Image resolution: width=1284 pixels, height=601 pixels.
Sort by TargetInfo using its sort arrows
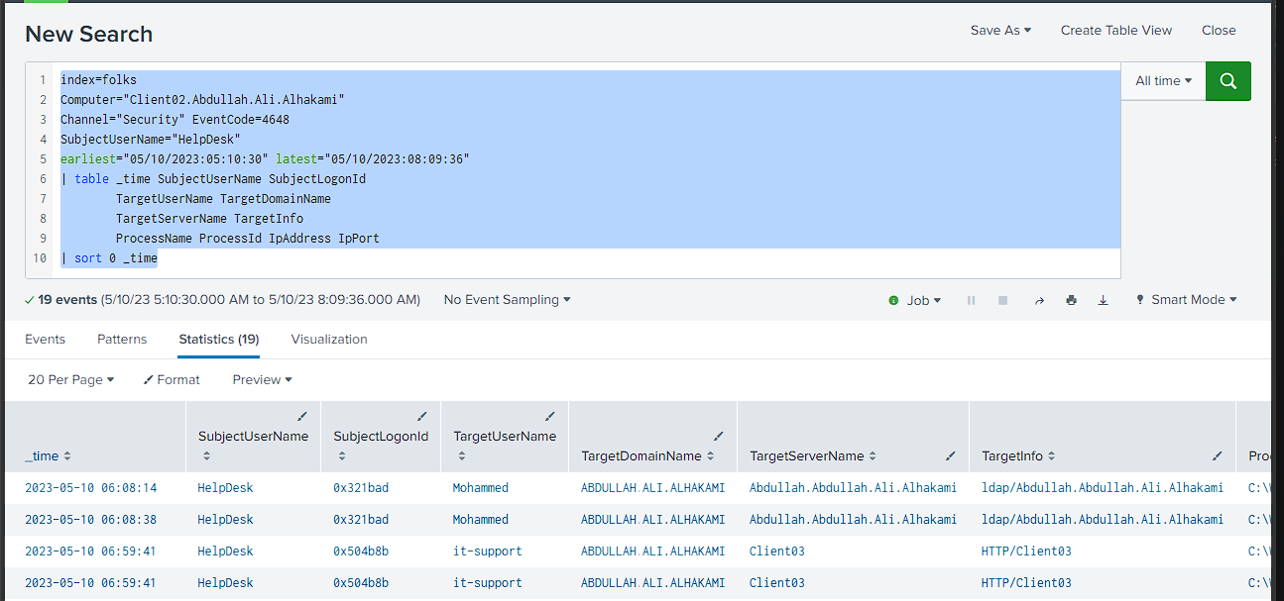click(x=1051, y=455)
